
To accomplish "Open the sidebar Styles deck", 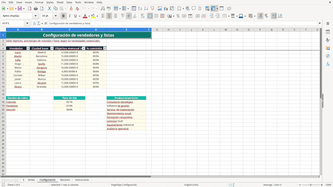I will [x=328, y=40].
